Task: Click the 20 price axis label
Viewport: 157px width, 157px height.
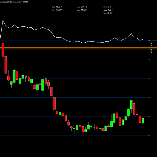Action: coord(149,116)
